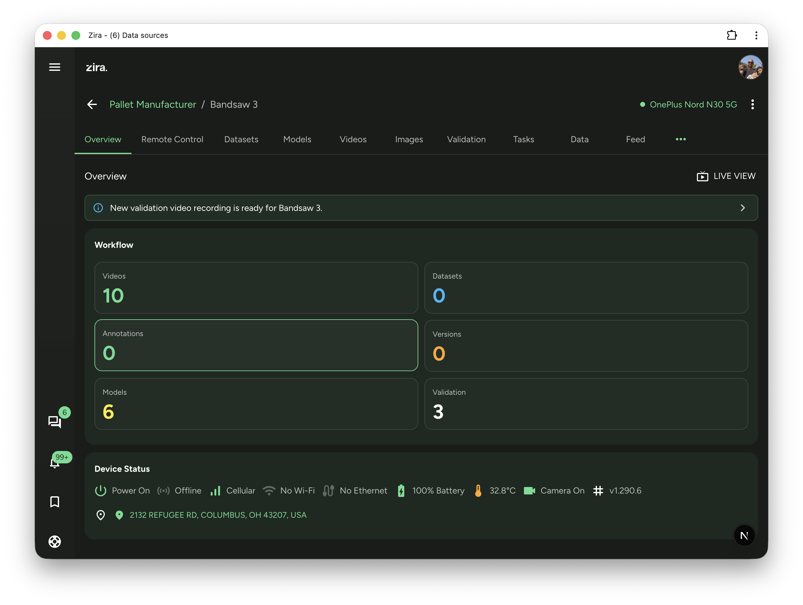Open the Images tab
Screen dimensions: 803x605
coord(409,139)
